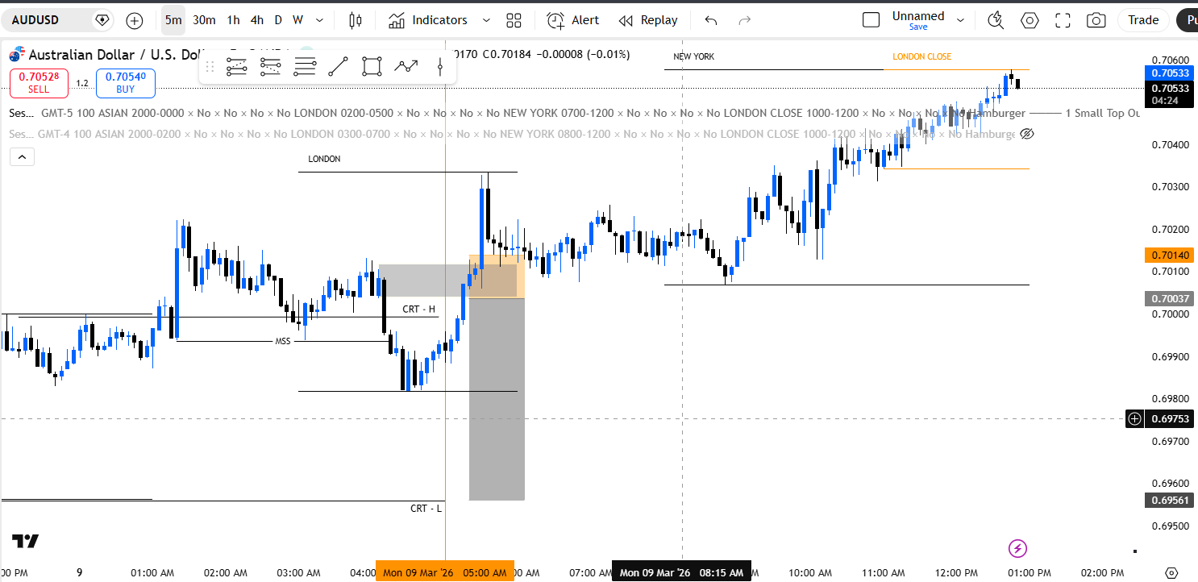Switch to the 1h timeframe

[x=233, y=20]
